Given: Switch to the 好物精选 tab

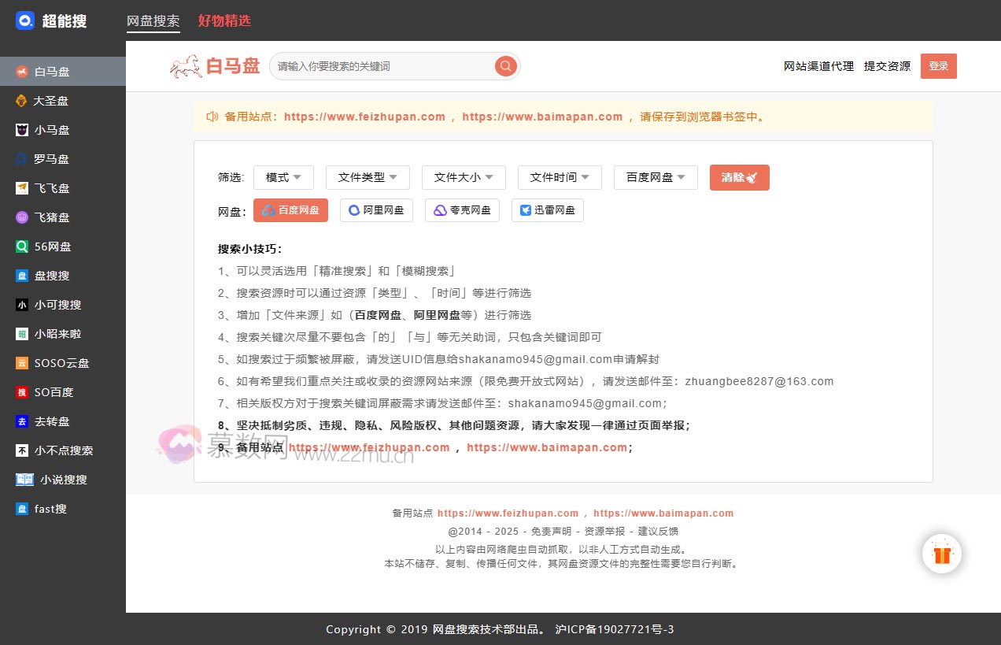Looking at the screenshot, I should 224,21.
